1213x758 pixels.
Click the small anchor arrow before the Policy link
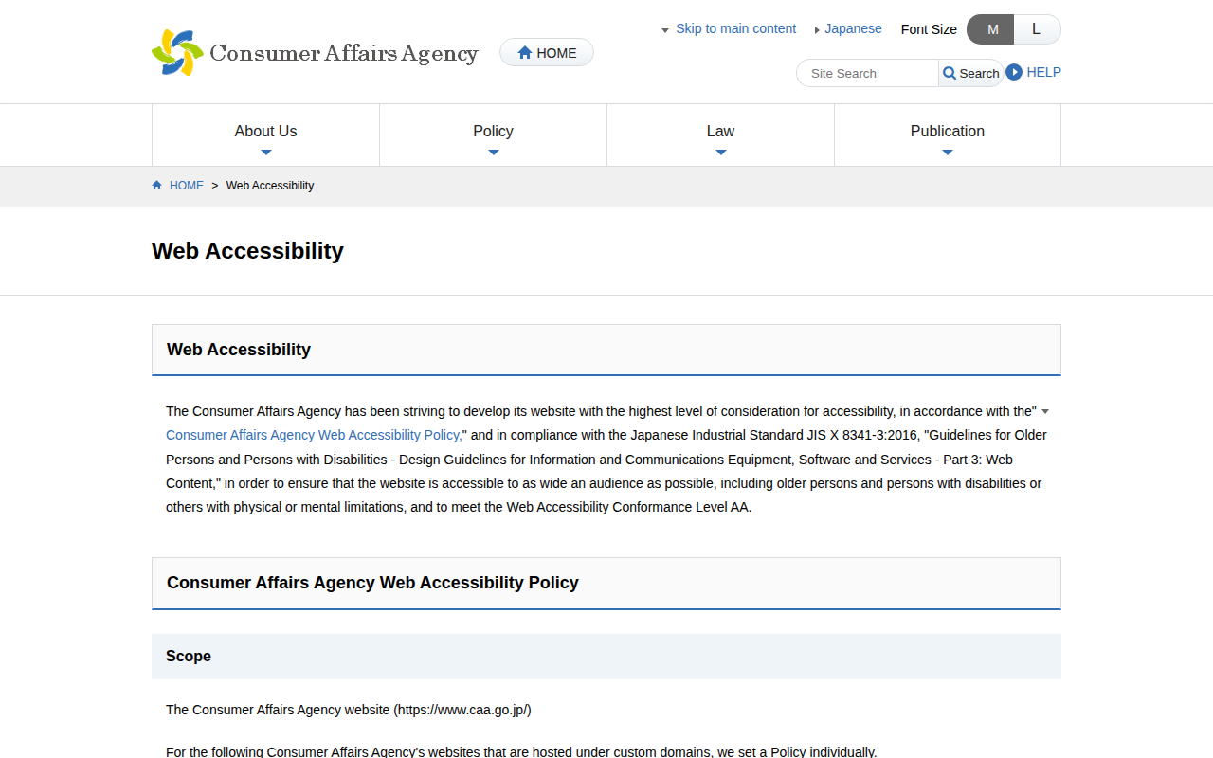pos(1045,411)
